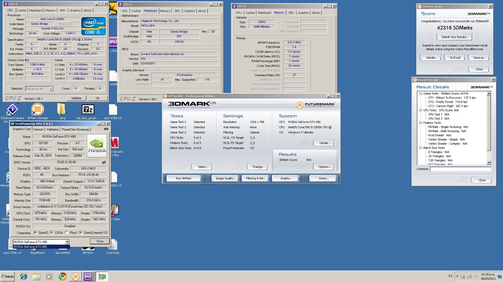Click the GPU-Z BIOS save chip icon
The width and height of the screenshot is (503, 282).
[104, 162]
